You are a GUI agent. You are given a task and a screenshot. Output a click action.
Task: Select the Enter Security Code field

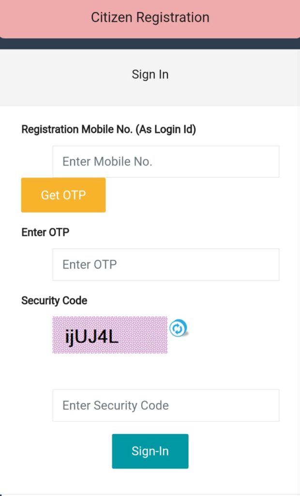pyautogui.click(x=165, y=405)
